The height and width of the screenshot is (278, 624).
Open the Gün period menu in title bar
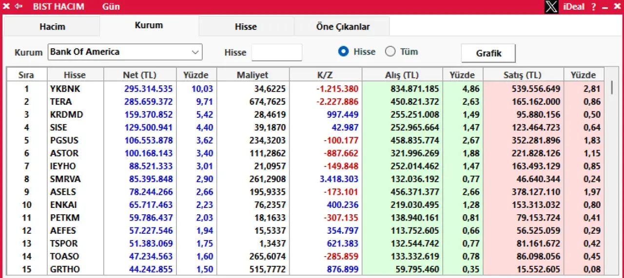pyautogui.click(x=111, y=7)
